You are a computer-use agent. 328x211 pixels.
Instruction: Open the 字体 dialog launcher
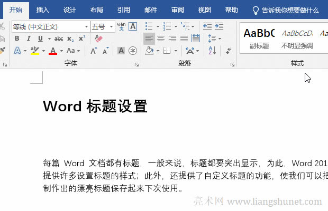[137, 64]
